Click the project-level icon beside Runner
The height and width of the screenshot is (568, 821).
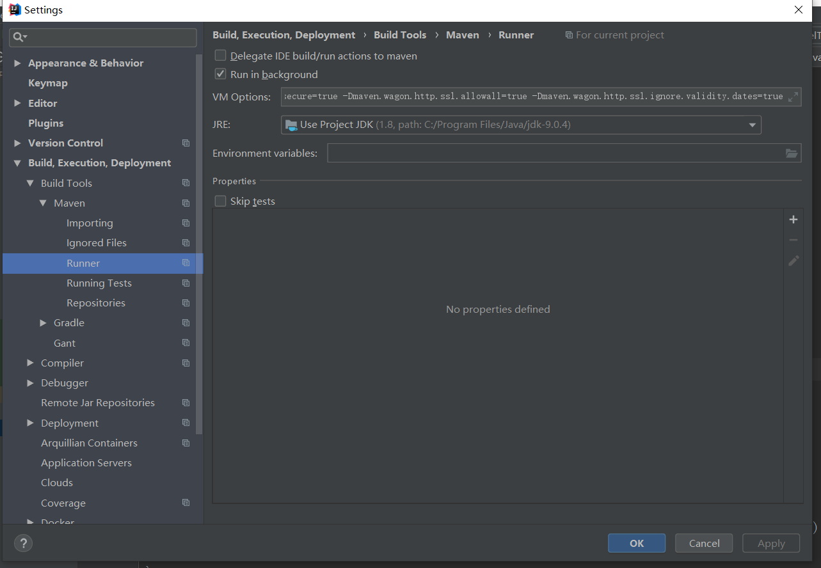point(186,263)
